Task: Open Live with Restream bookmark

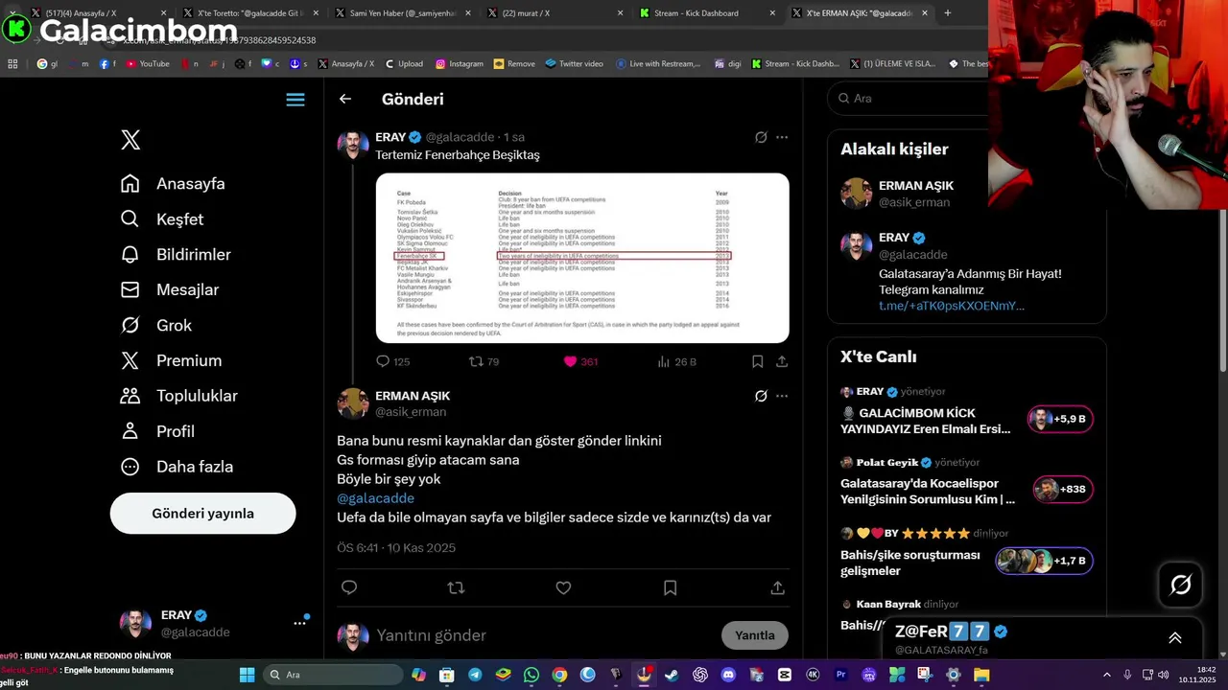Action: pos(658,64)
